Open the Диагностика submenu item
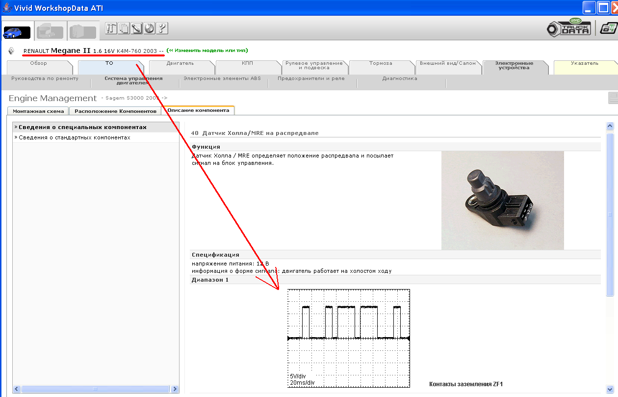 pyautogui.click(x=400, y=79)
